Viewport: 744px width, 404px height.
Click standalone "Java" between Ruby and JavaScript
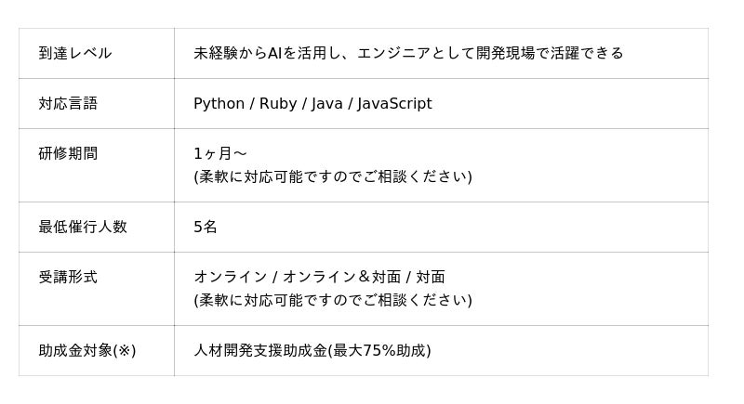tap(326, 103)
